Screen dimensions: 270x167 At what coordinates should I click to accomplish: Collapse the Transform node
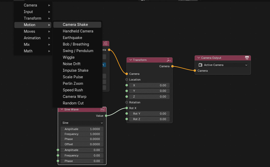(131, 60)
